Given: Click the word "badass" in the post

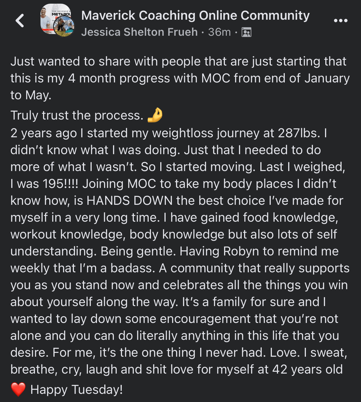Looking at the screenshot, I should (132, 268).
